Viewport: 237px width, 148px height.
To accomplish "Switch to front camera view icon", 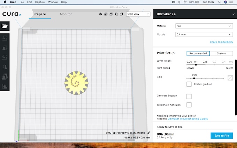I will pyautogui.click(x=106, y=14).
